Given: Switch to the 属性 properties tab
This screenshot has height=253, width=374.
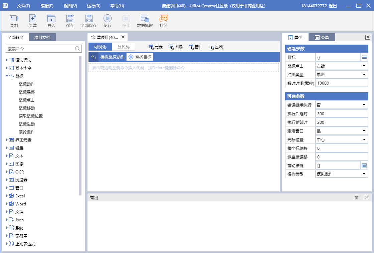Looking at the screenshot, I should [295, 37].
